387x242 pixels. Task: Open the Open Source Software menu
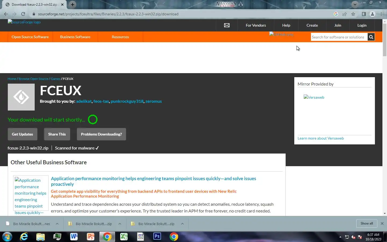(x=30, y=37)
